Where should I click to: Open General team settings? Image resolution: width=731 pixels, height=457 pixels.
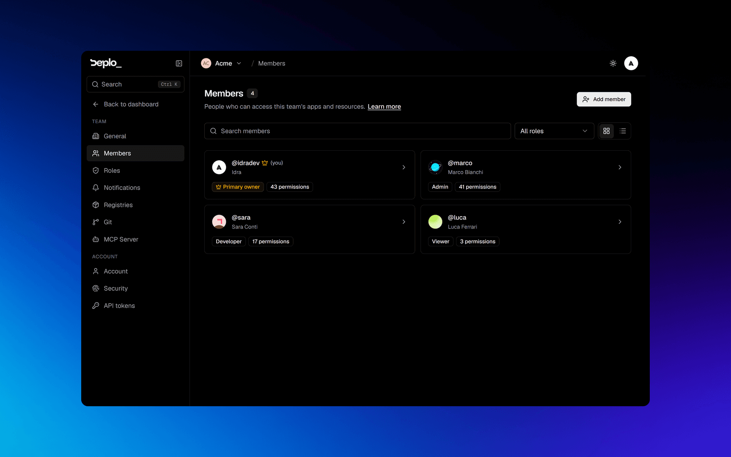(135, 136)
